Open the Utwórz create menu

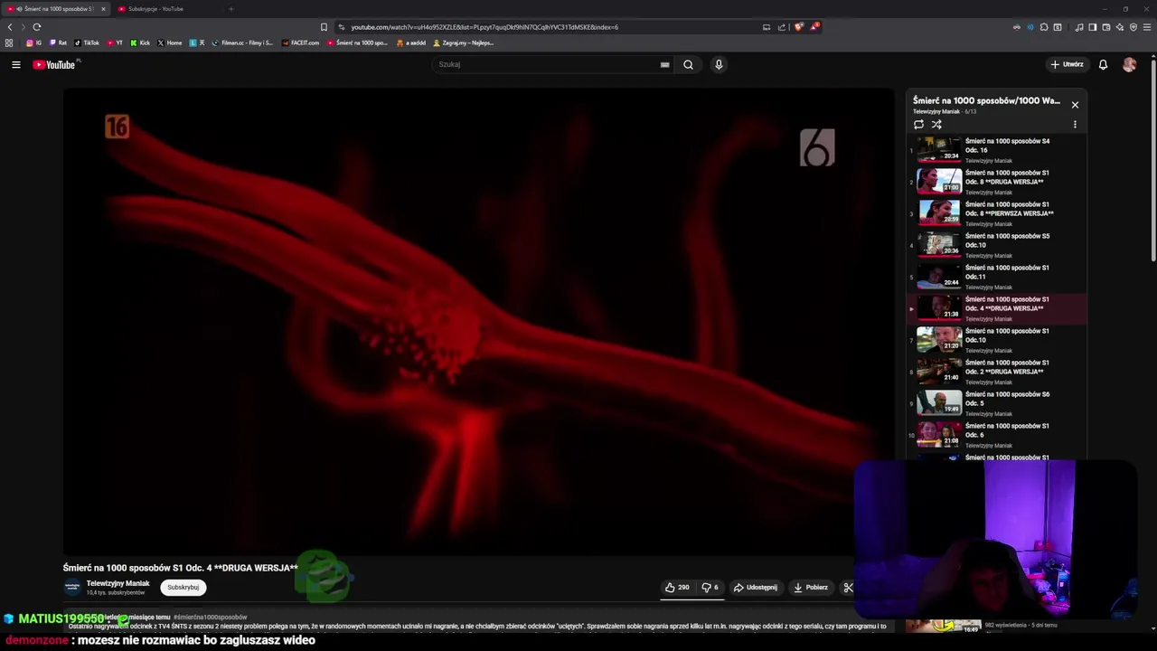pyautogui.click(x=1067, y=64)
